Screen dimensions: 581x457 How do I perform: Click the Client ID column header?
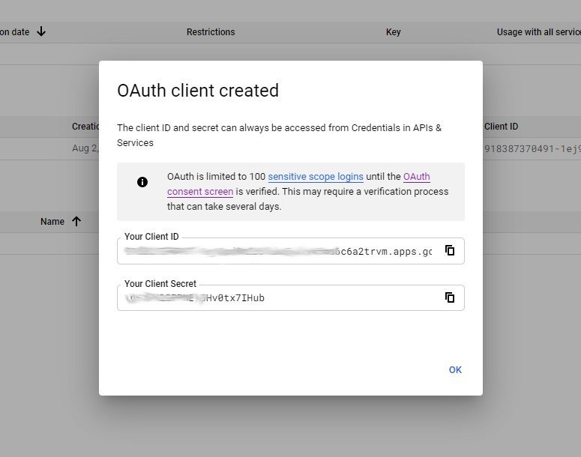(x=501, y=127)
